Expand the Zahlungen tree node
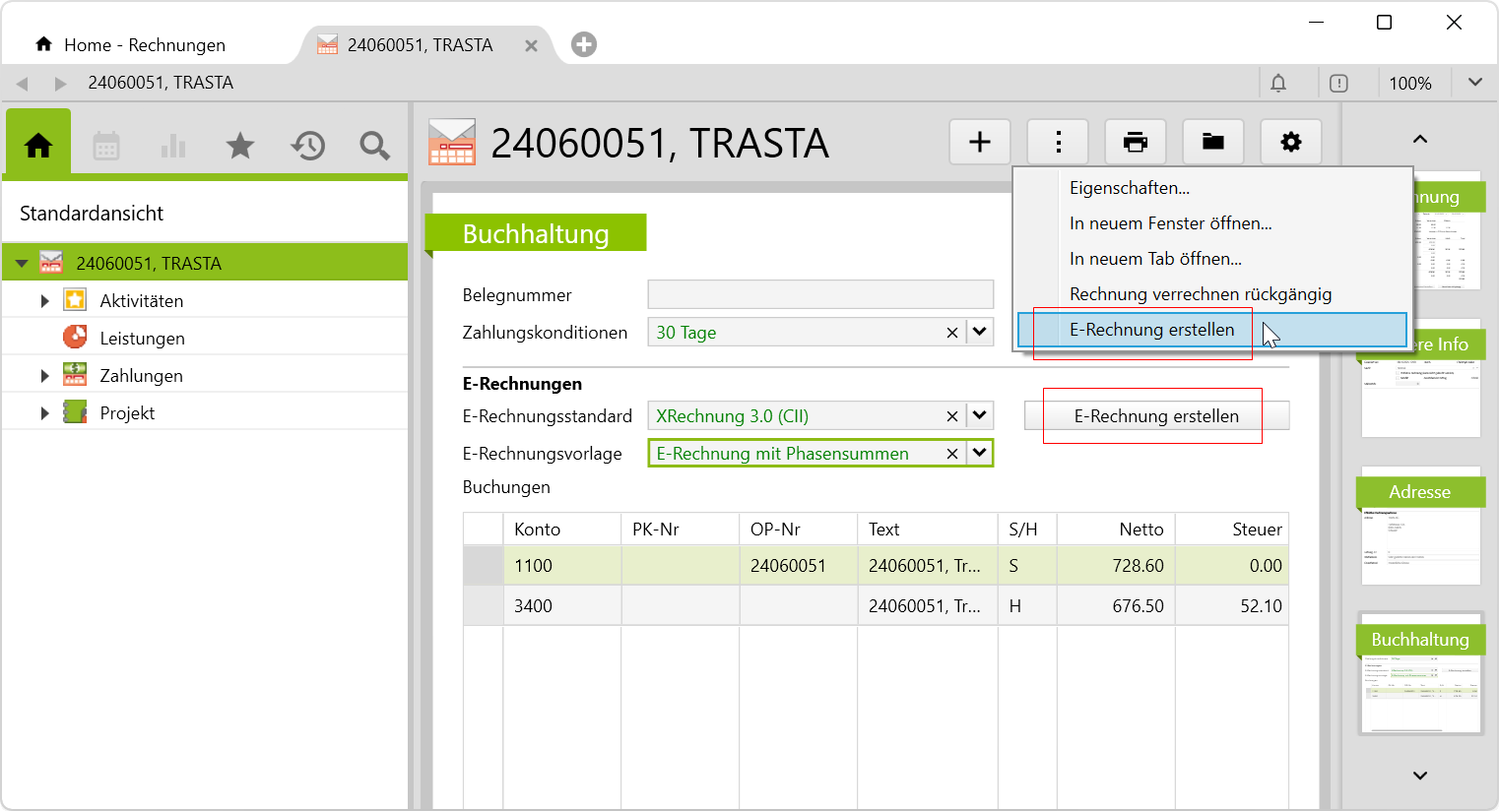This screenshot has width=1499, height=811. pyautogui.click(x=44, y=376)
